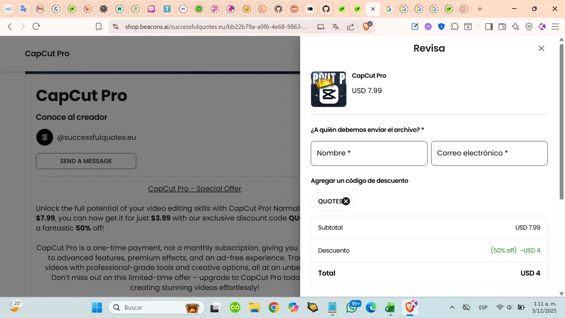Share this page

pos(351,27)
